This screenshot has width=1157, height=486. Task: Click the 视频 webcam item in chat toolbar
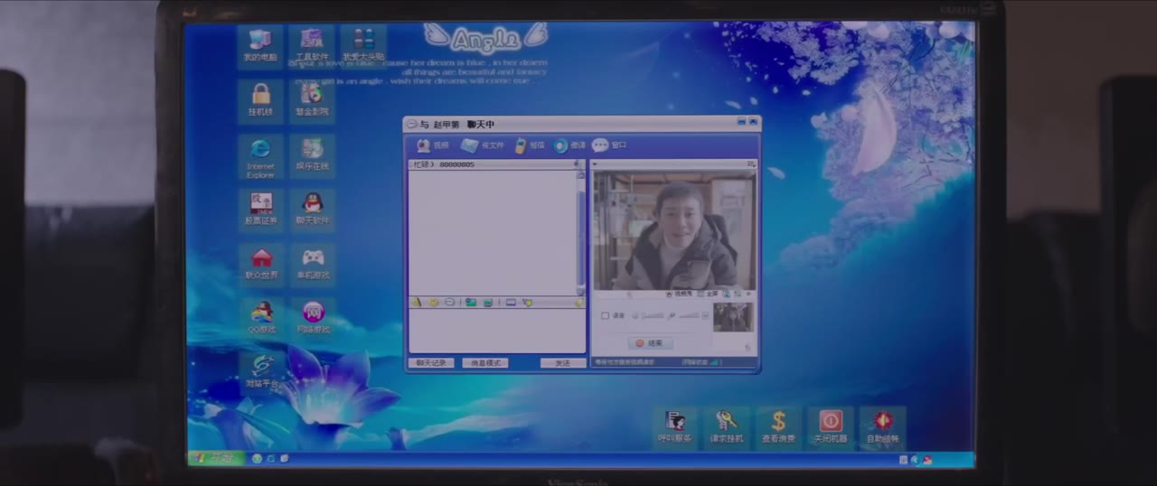(x=432, y=145)
